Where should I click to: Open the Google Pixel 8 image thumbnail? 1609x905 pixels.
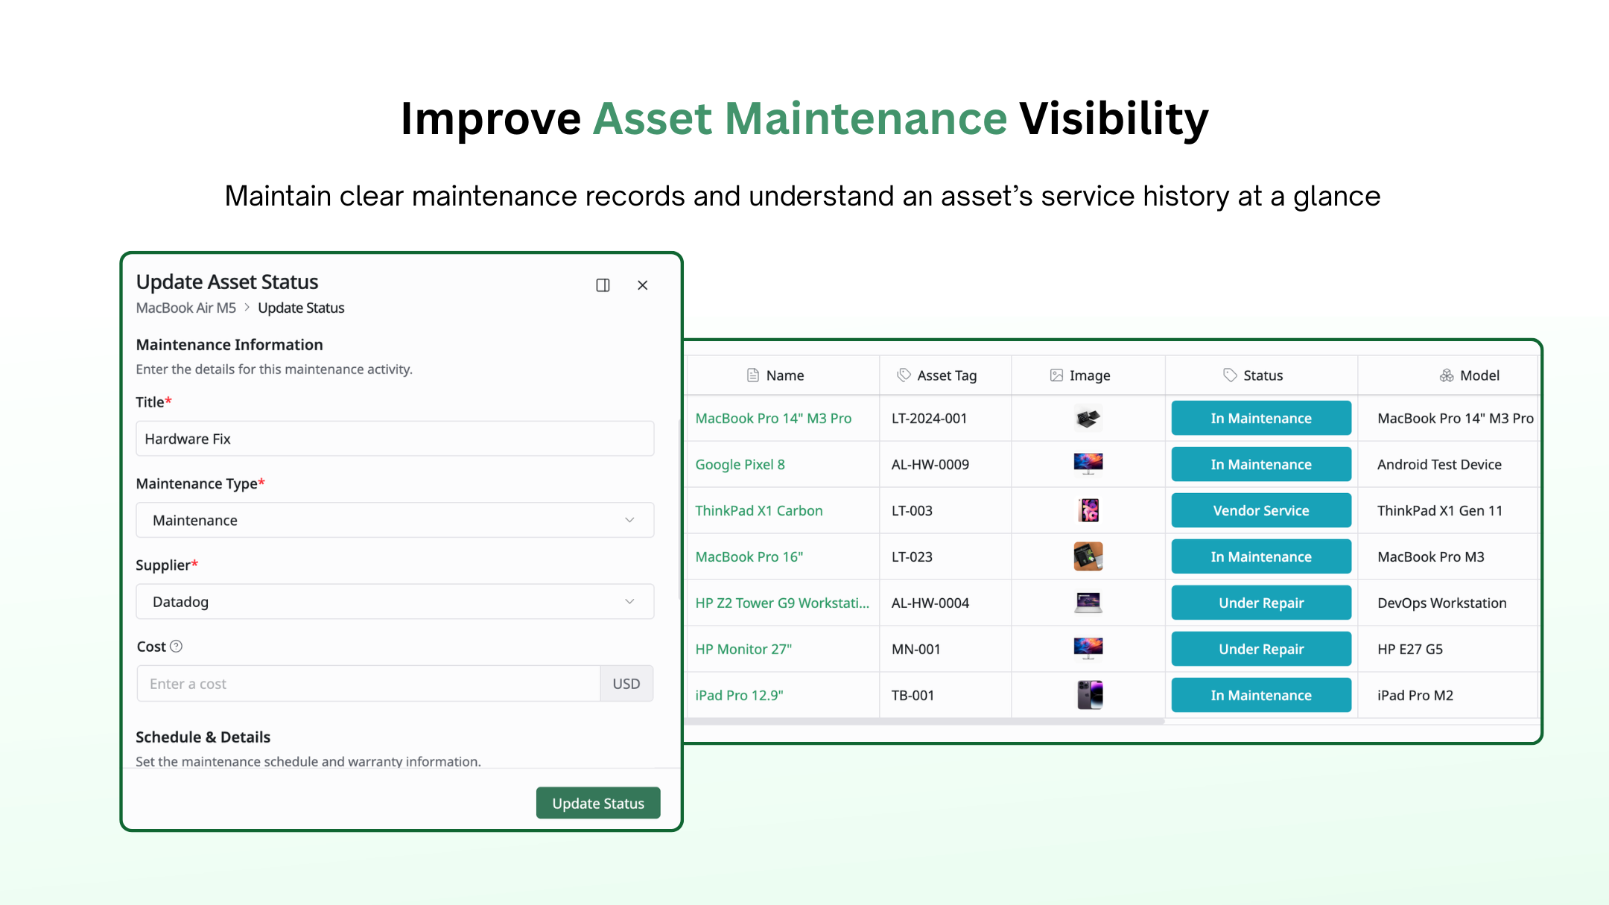pyautogui.click(x=1088, y=464)
